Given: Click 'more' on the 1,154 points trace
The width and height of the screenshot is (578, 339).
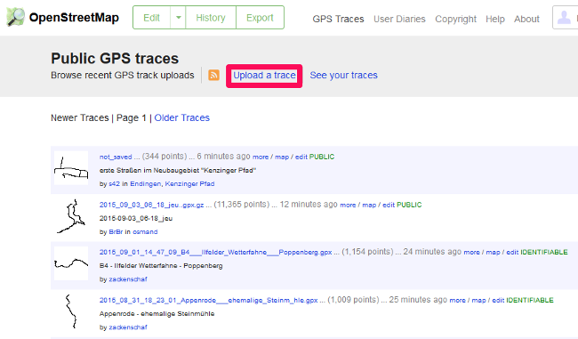Looking at the screenshot, I should pyautogui.click(x=472, y=253).
